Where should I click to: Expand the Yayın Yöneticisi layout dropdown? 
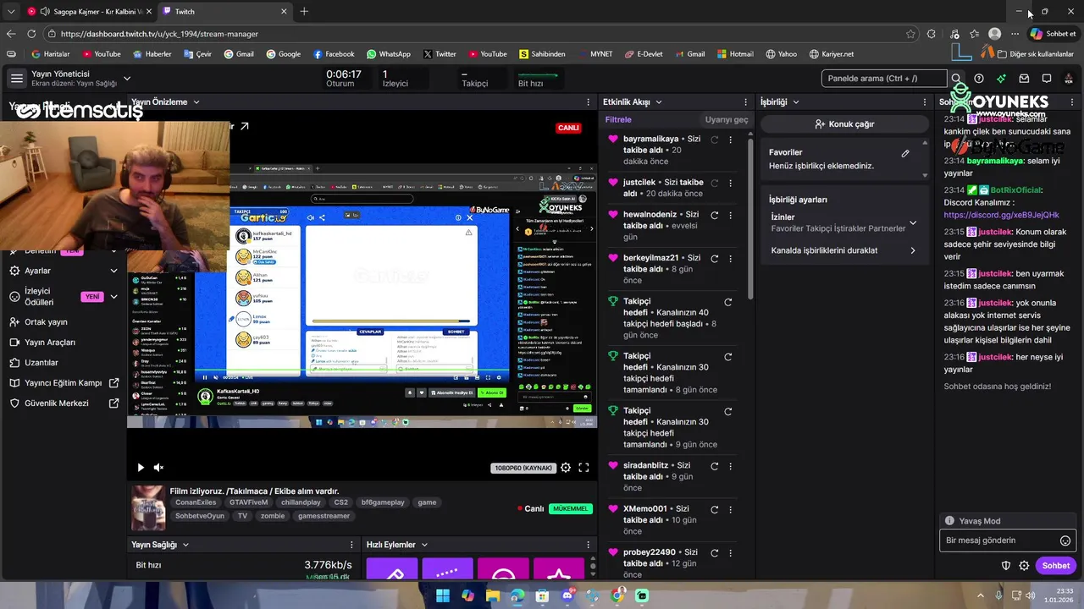[127, 79]
